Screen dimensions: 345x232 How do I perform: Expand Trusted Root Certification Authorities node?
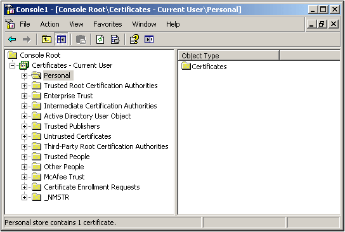point(24,86)
